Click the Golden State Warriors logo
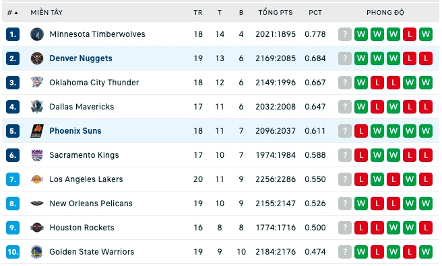Viewport: 442px width, 266px height. (37, 252)
